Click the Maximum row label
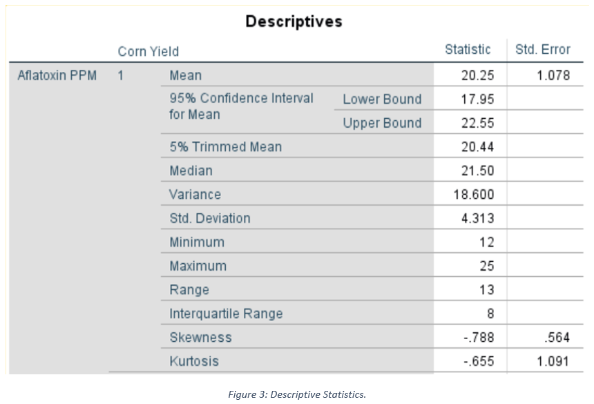 (x=198, y=266)
